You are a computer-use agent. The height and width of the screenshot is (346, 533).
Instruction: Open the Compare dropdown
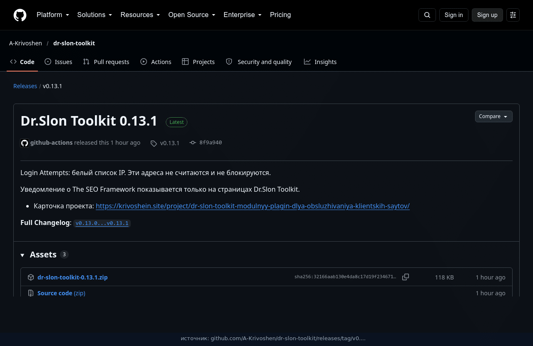coord(494,116)
